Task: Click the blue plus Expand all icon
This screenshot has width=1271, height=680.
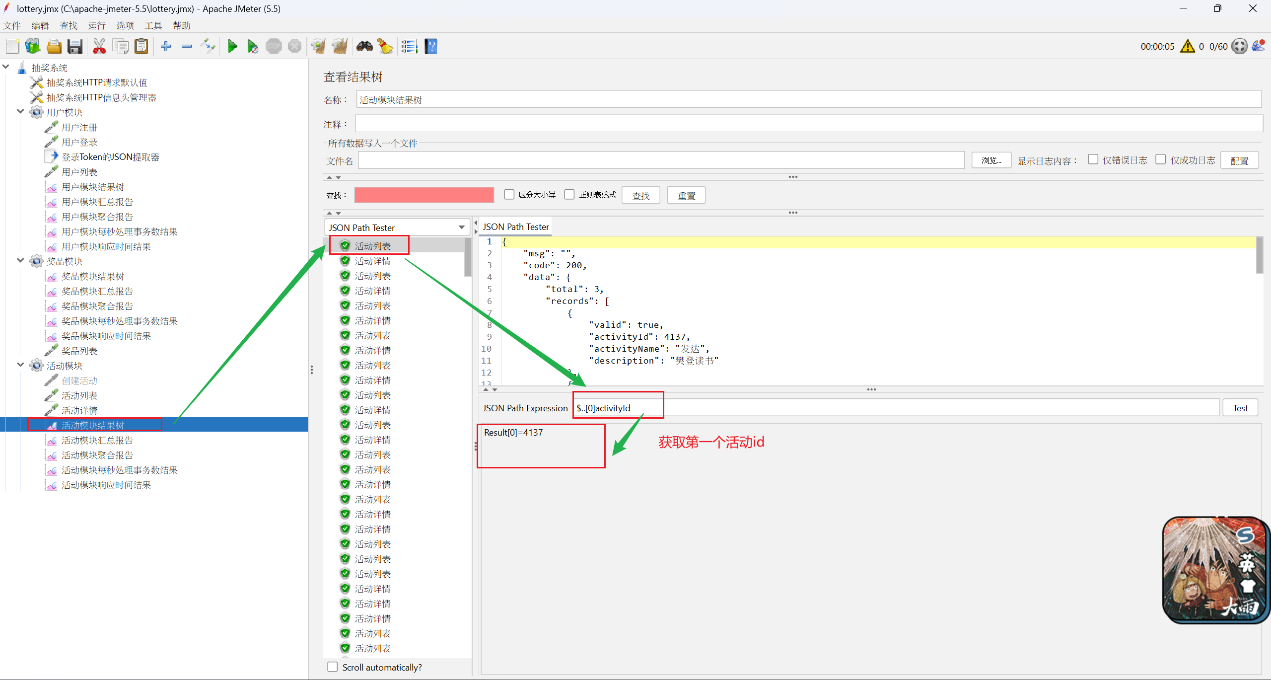Action: [166, 47]
